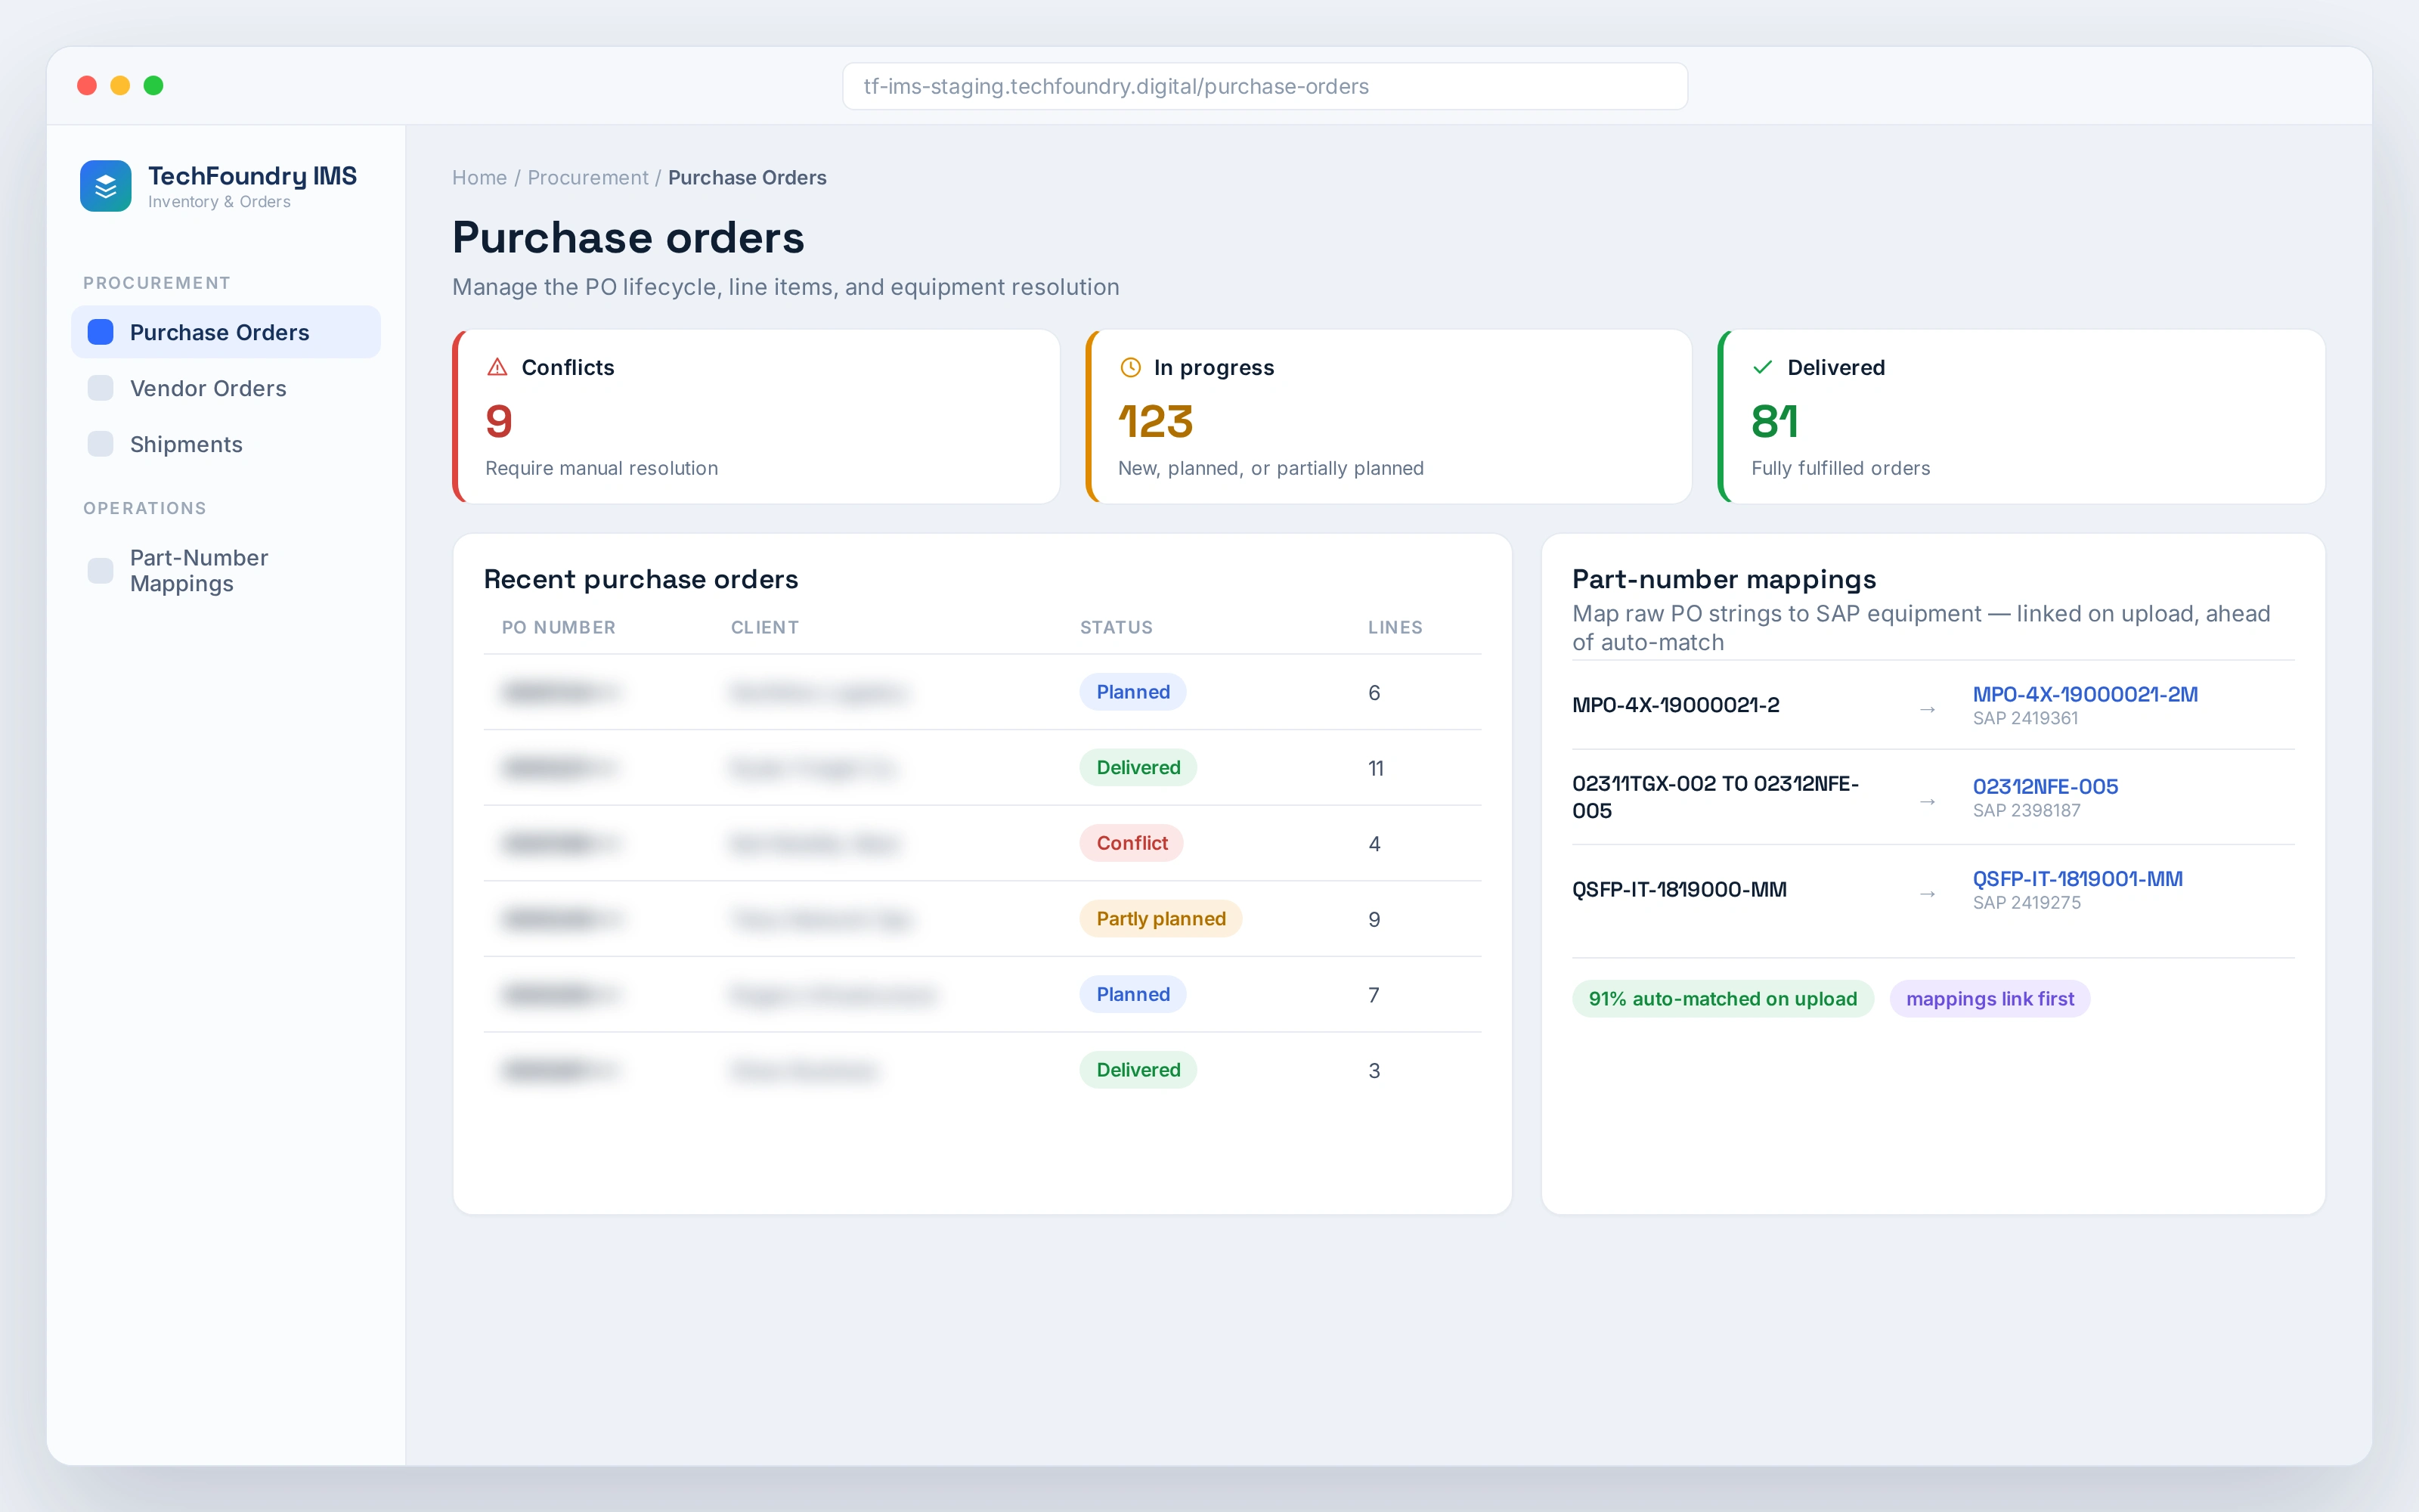Open Purchase Orders in the sidebar
Image resolution: width=2419 pixels, height=1512 pixels.
pos(226,332)
